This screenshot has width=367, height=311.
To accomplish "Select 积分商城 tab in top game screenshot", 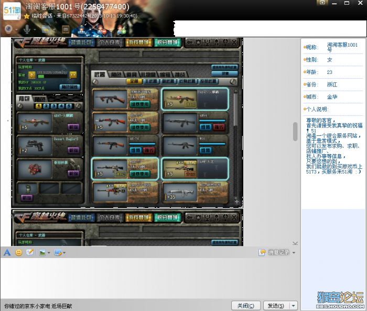I will (167, 42).
